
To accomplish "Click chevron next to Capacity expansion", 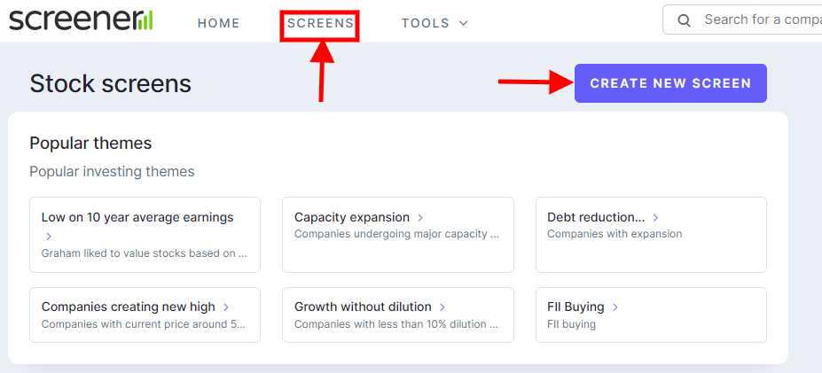I will (x=420, y=217).
